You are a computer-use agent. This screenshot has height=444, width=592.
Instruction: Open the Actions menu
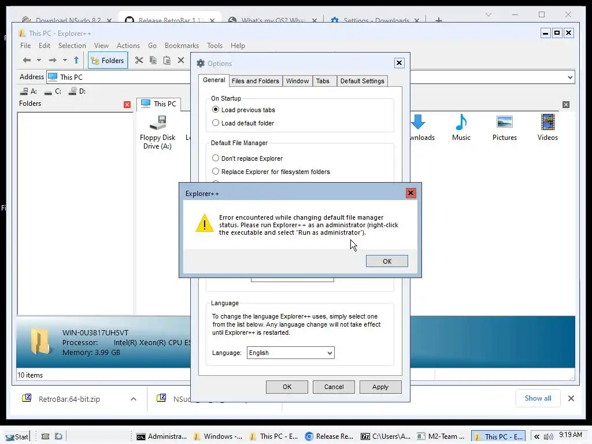pyautogui.click(x=128, y=45)
